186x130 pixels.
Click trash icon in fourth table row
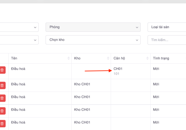2,111
